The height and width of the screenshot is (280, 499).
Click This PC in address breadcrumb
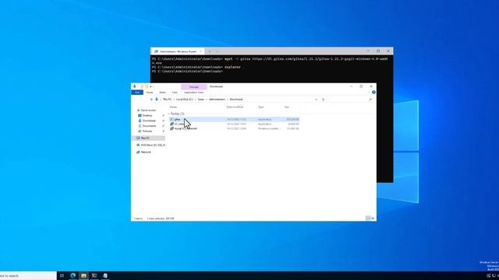168,100
